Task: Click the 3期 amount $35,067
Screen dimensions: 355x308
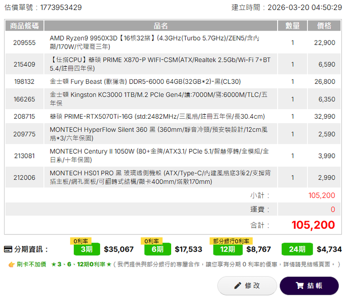Action: (x=119, y=249)
